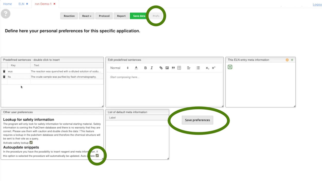
Task: Toggle the Auto update checkbox
Action: point(97,156)
